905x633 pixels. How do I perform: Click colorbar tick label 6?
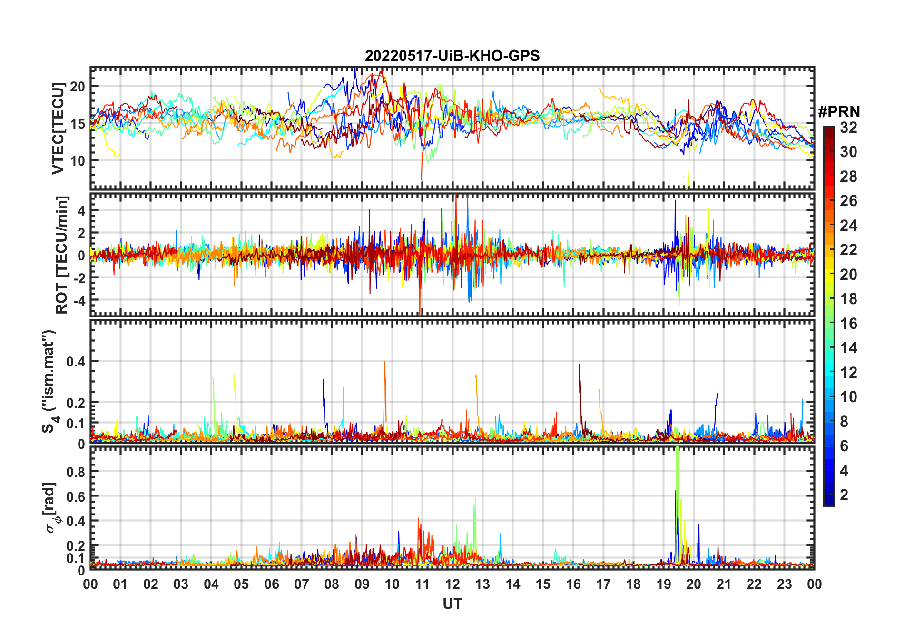(845, 446)
